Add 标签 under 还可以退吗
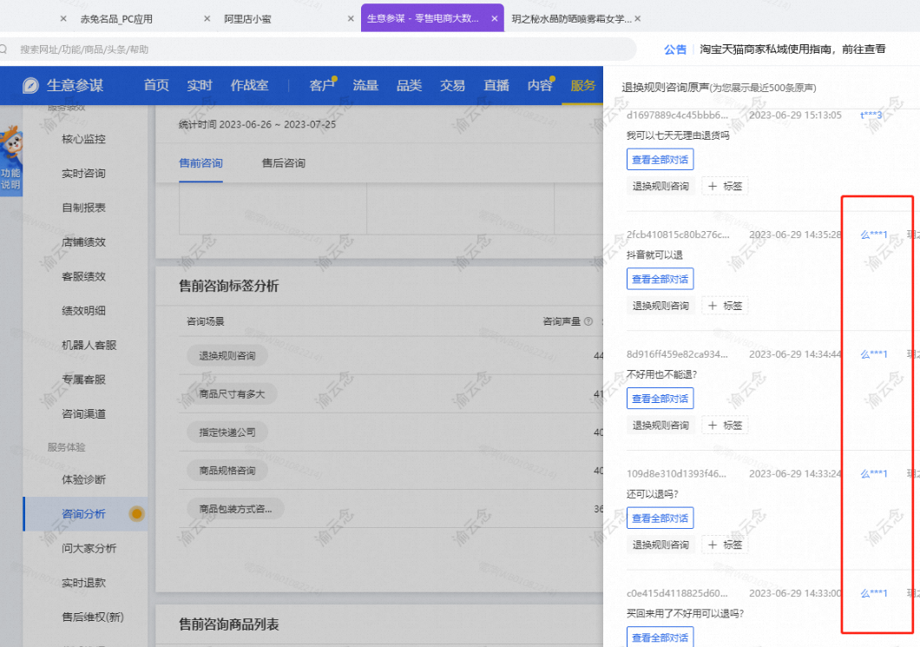This screenshot has height=647, width=920. point(726,545)
